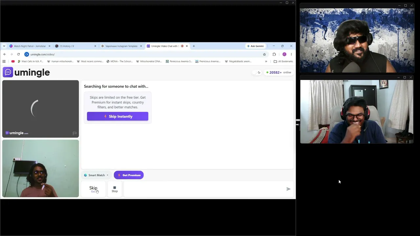Close the outer black capture window
420x236 pixels.
293,3
